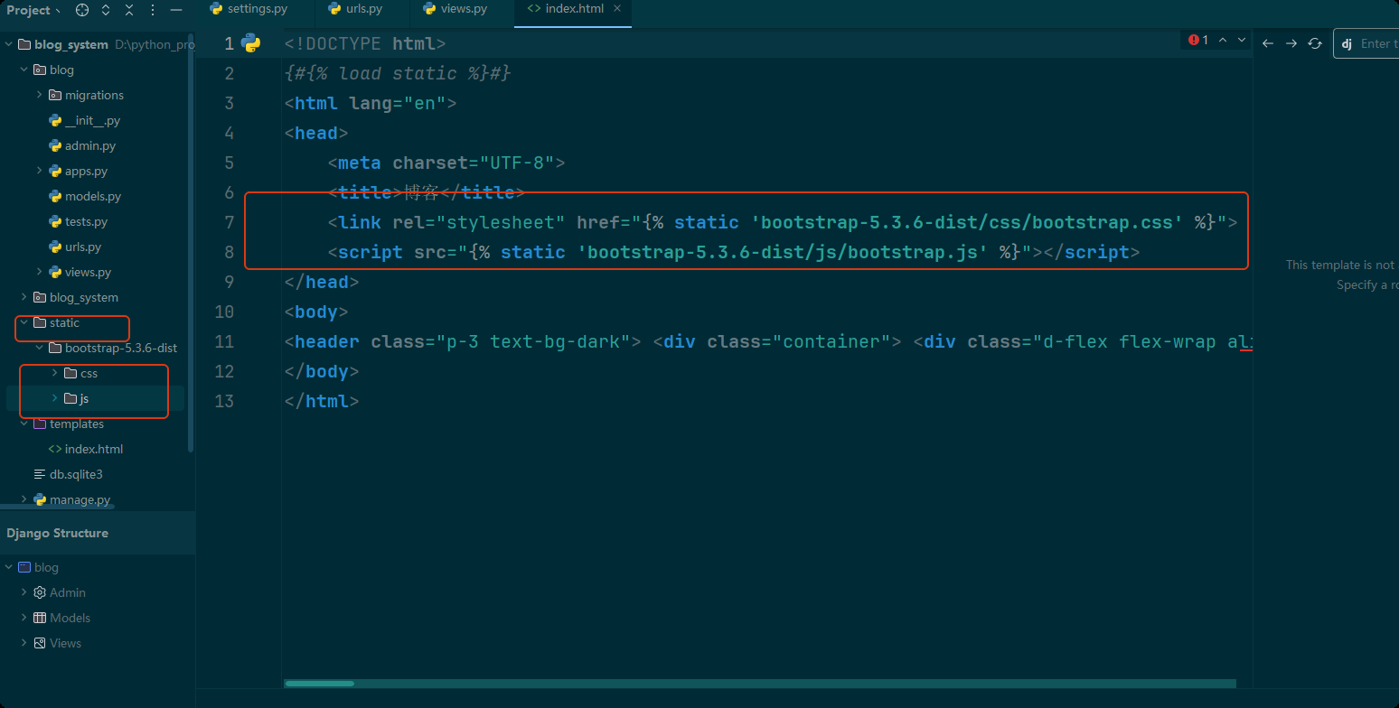Expand the views.py node in Project tree
The height and width of the screenshot is (708, 1399).
[40, 272]
